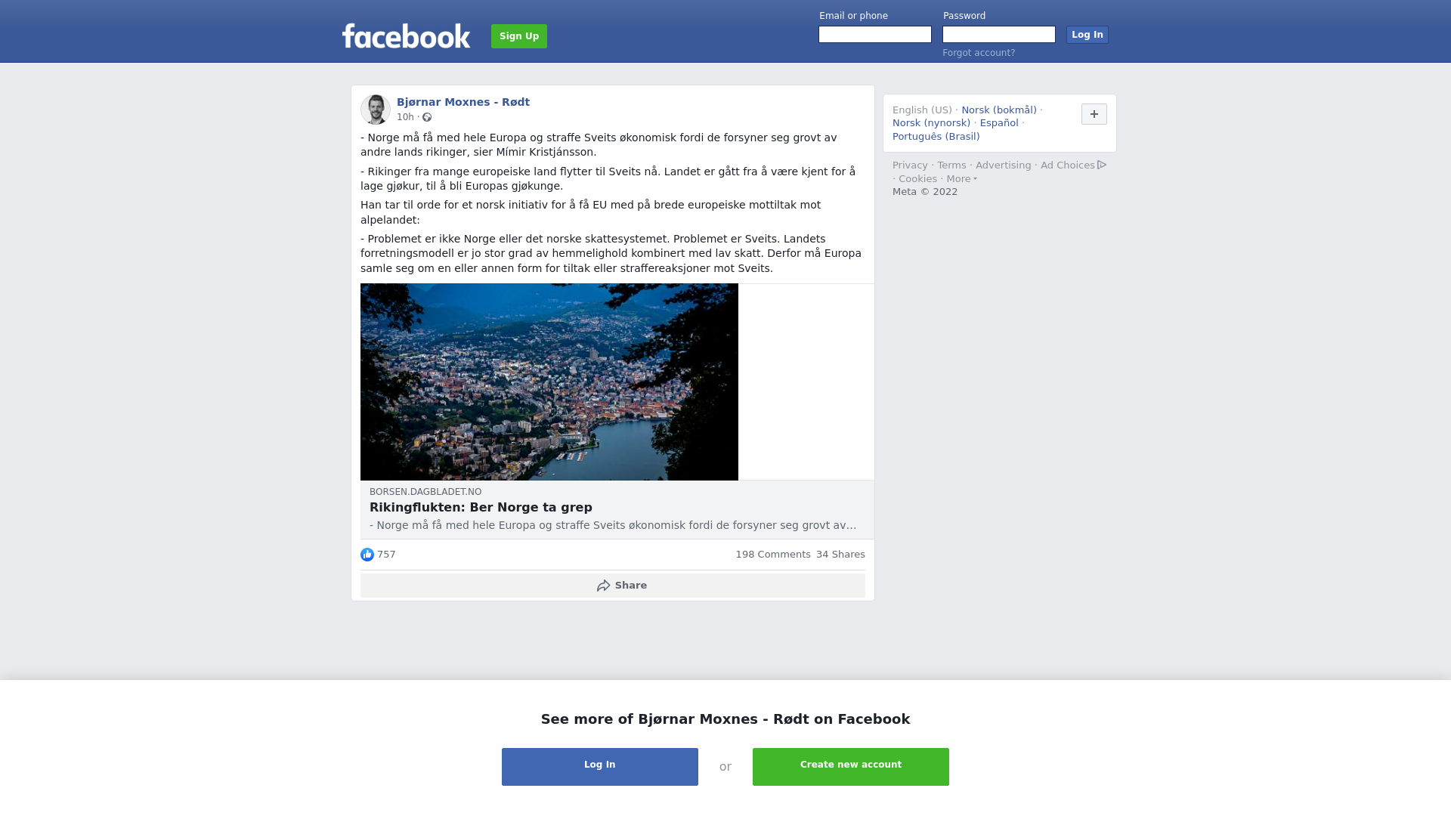This screenshot has height=816, width=1451.
Task: Expand the More footer dropdown
Action: pyautogui.click(x=961, y=179)
